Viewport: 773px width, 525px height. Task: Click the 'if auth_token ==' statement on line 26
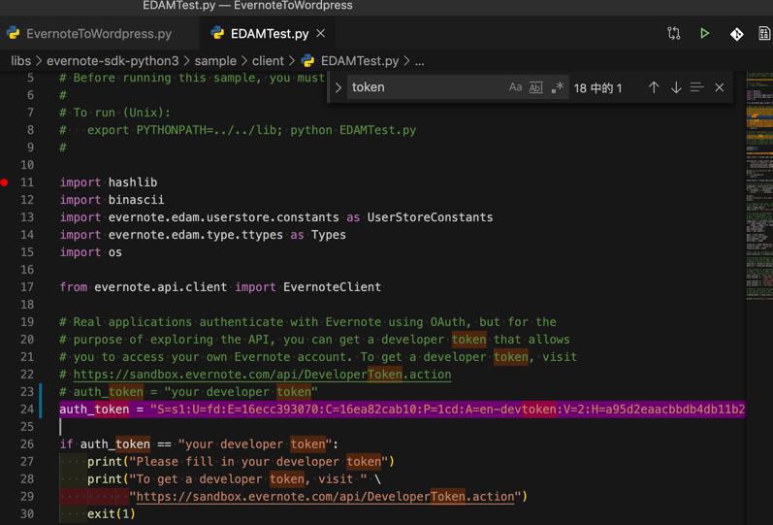pos(199,444)
